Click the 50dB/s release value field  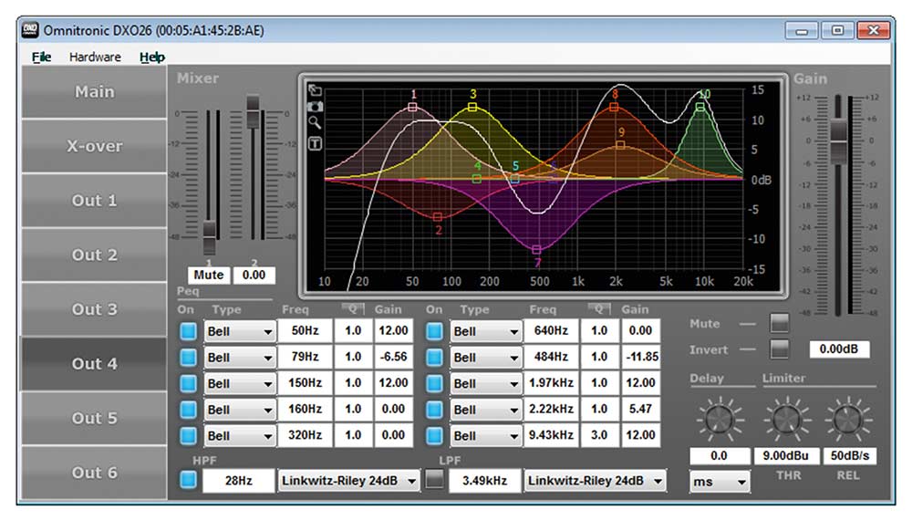click(850, 455)
